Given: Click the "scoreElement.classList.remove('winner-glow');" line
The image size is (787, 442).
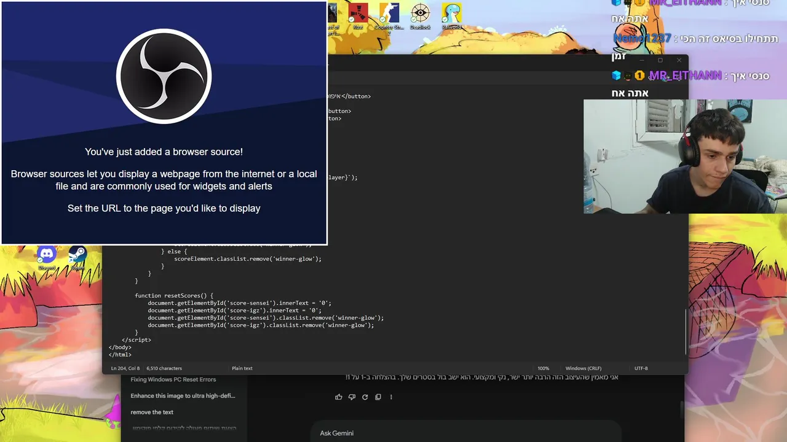Looking at the screenshot, I should coord(248,259).
